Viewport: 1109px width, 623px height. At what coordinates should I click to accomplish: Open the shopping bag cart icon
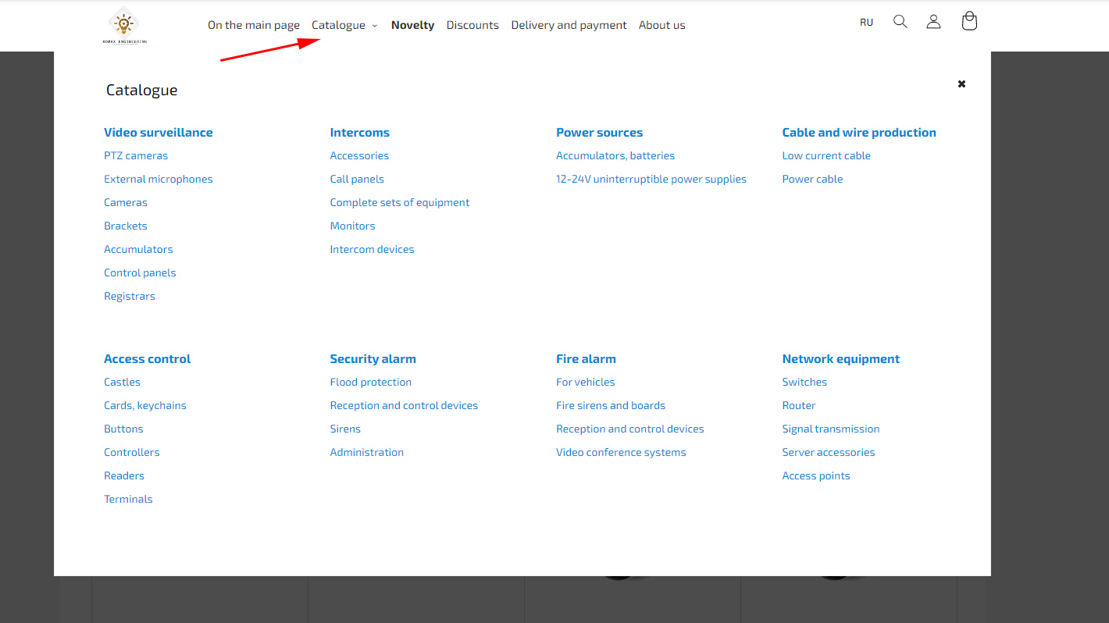click(x=969, y=22)
